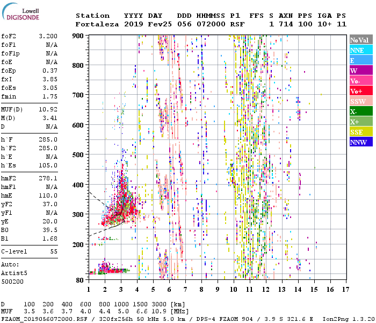Select the NNE legend color swatch

[361, 50]
